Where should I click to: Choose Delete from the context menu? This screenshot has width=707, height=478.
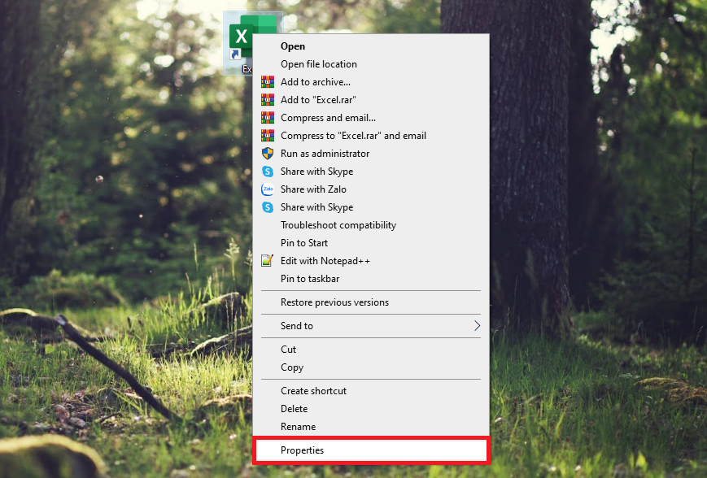pos(371,409)
